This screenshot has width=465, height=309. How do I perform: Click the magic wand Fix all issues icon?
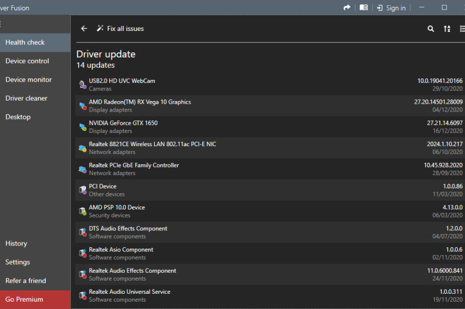(x=100, y=28)
